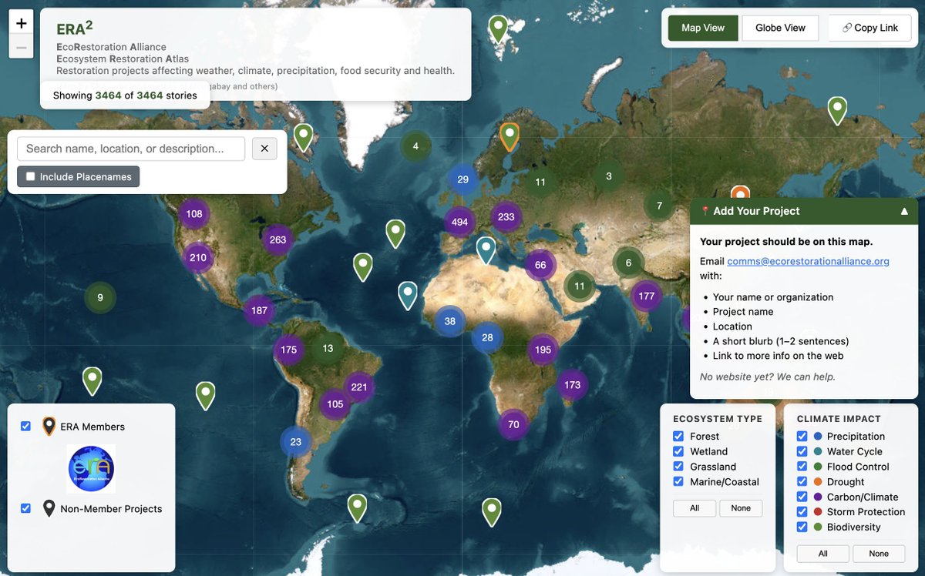Open the blue cluster marker labeled 38
This screenshot has height=576, width=925.
[x=450, y=322]
